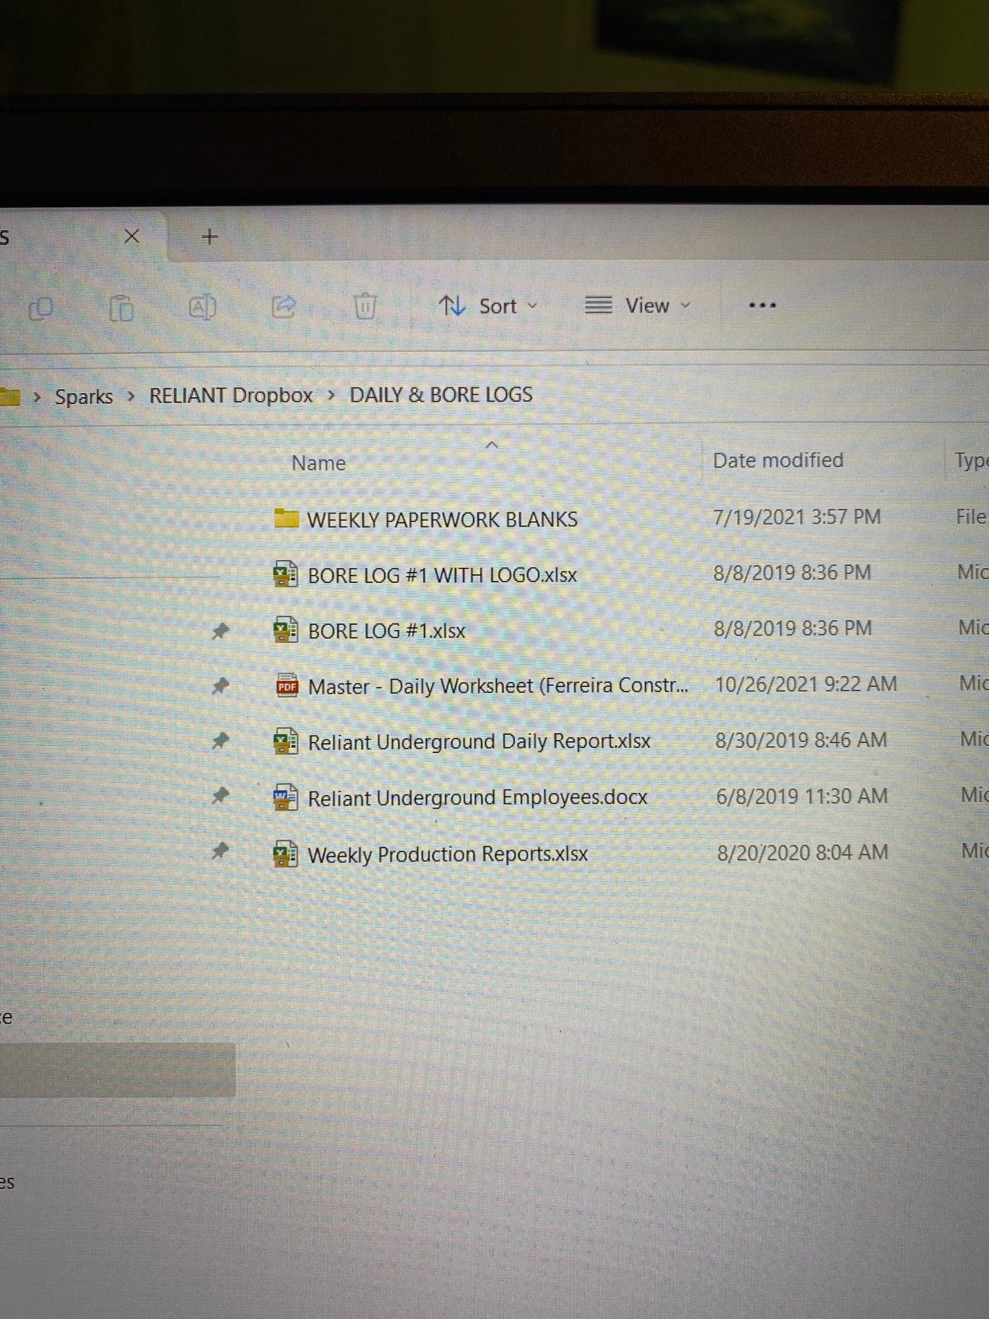
Task: Click Excel icon of Reliant Underground Daily Report
Action: [x=285, y=741]
